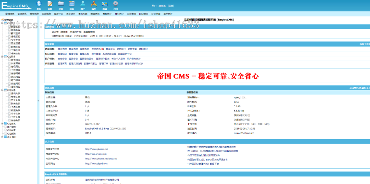Open 管理订单 in the quick menu

click(x=104, y=63)
